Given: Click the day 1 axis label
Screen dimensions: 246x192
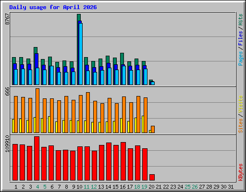Looking at the screenshot, I should (x=16, y=187).
